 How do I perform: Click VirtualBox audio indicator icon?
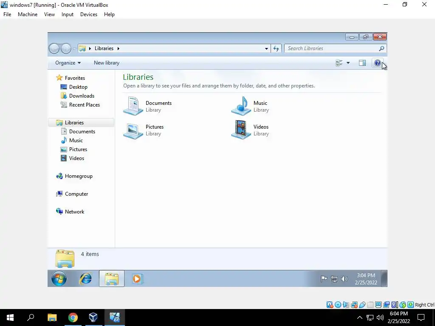[346, 305]
